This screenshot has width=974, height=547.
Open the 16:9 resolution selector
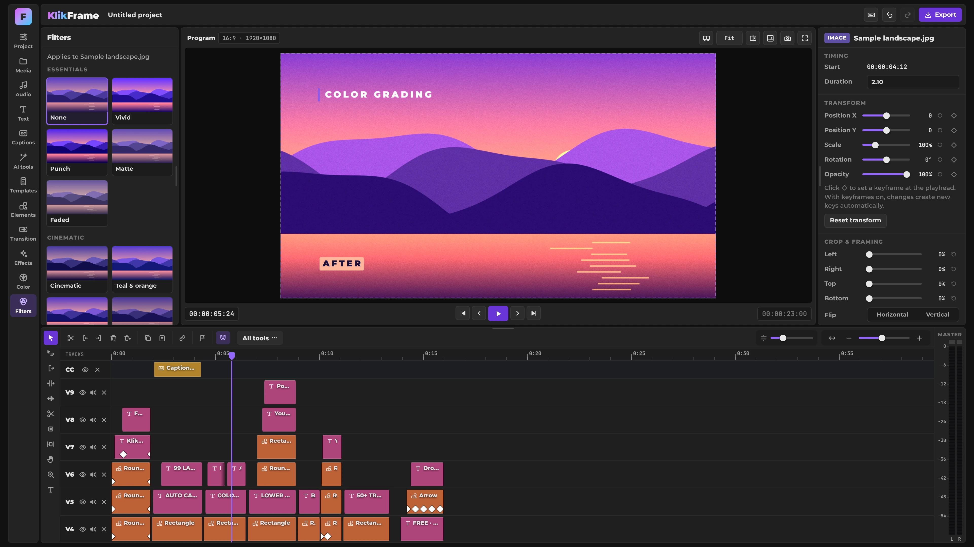point(249,38)
